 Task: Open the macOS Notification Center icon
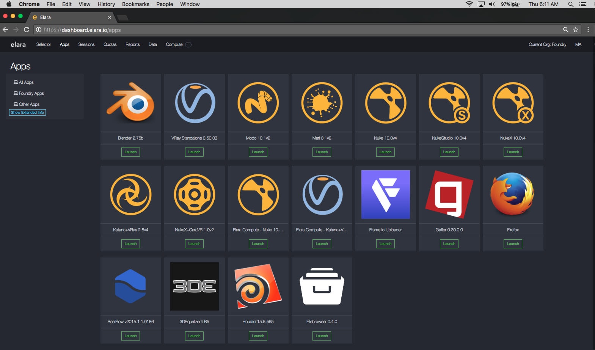[x=583, y=4]
